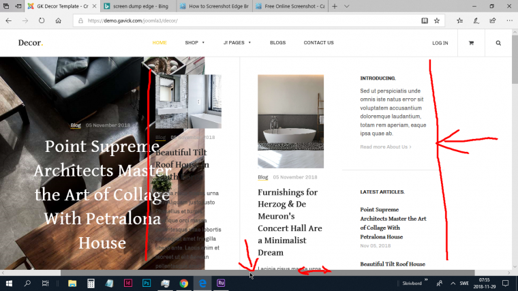Select CONTACT US in site navigation
This screenshot has width=518, height=291.
319,43
